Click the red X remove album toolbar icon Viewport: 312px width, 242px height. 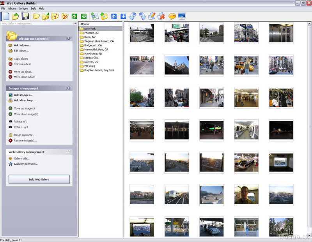[65, 16]
